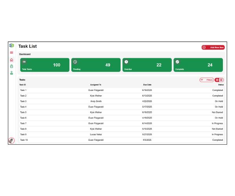The image size is (235, 196).
Task: Click due date 4/22/2025
Action: [x=147, y=101]
